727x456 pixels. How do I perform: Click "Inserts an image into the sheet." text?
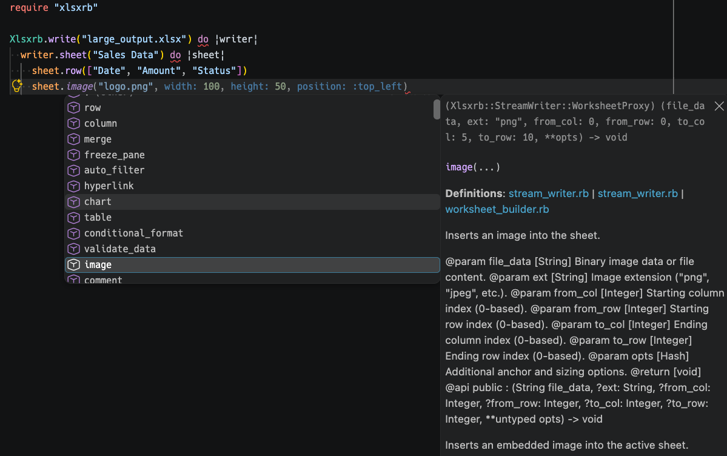(523, 235)
